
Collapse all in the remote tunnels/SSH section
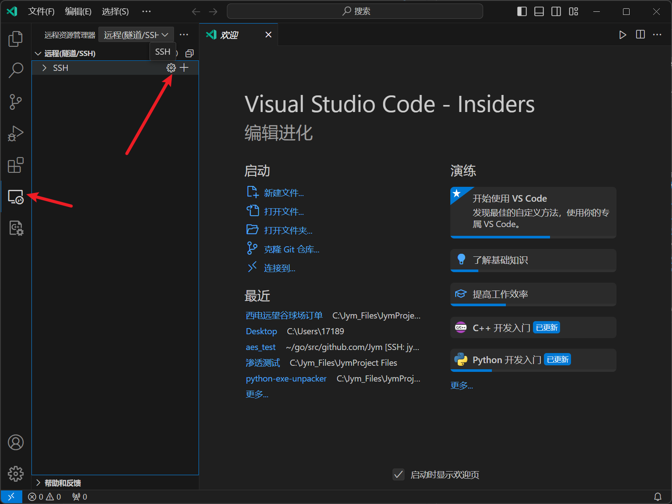pyautogui.click(x=189, y=53)
